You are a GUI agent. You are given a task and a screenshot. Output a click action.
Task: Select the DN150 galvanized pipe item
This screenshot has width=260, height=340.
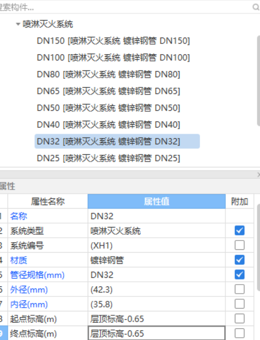point(113,41)
